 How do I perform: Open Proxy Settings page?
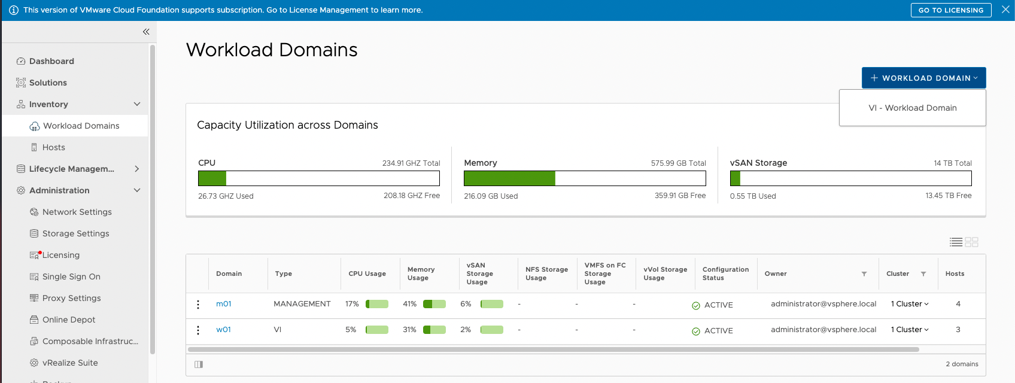click(72, 298)
